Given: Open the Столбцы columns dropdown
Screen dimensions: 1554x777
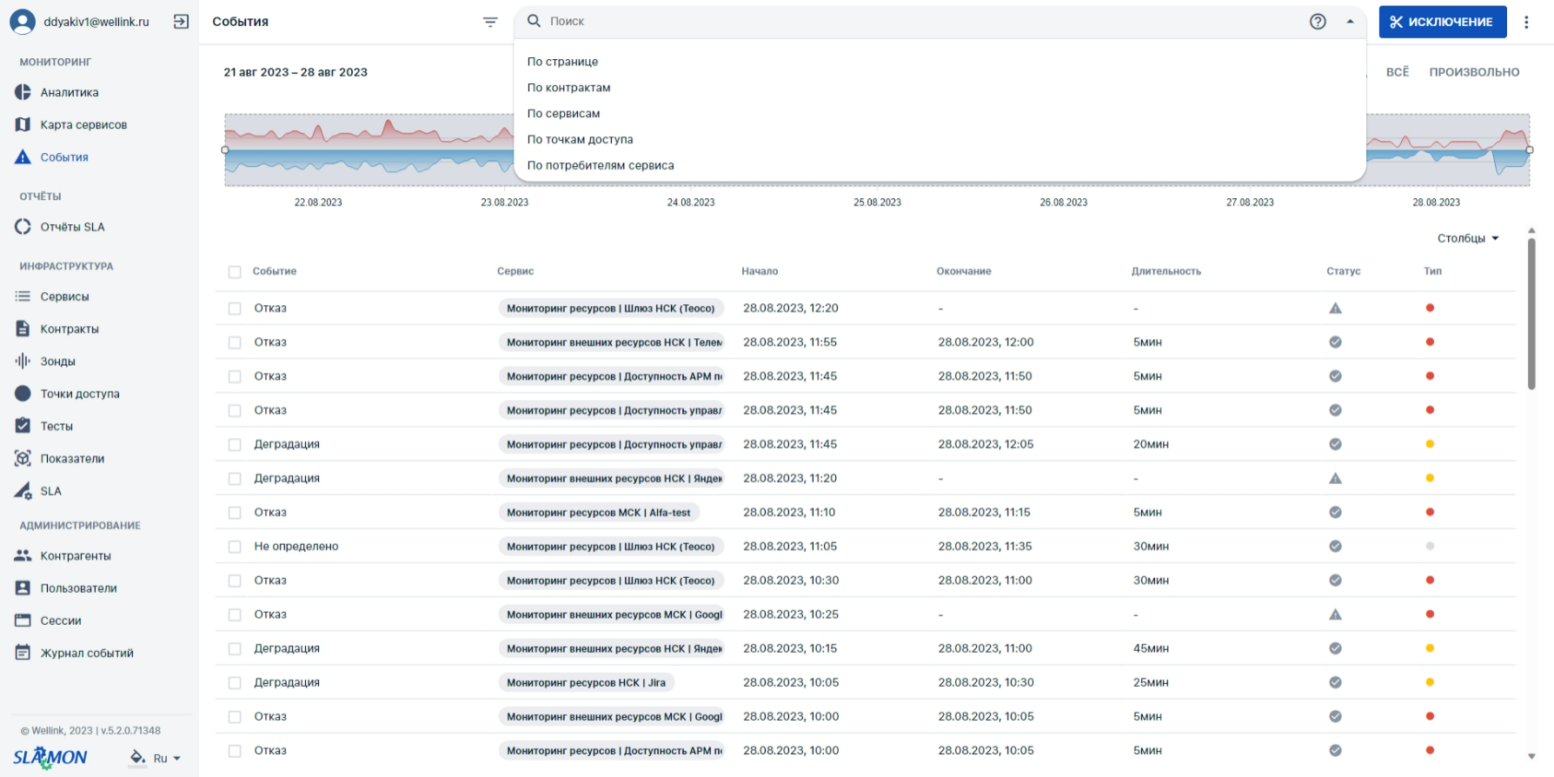Looking at the screenshot, I should (x=1468, y=238).
